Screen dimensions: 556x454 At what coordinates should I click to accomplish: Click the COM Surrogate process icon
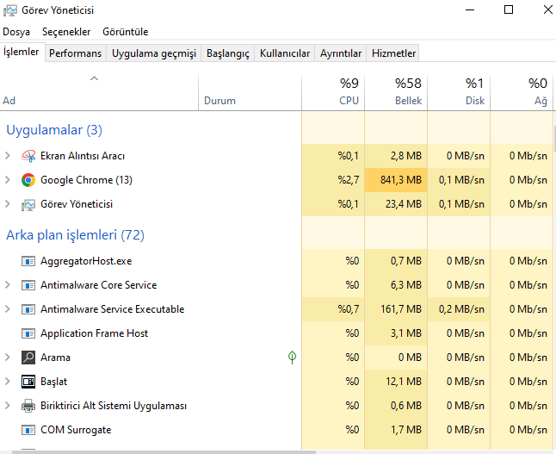click(28, 430)
